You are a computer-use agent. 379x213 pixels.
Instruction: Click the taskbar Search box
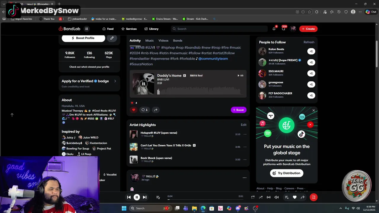point(150,208)
